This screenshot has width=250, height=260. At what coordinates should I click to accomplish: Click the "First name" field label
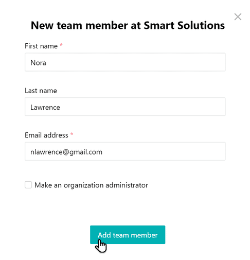(41, 46)
